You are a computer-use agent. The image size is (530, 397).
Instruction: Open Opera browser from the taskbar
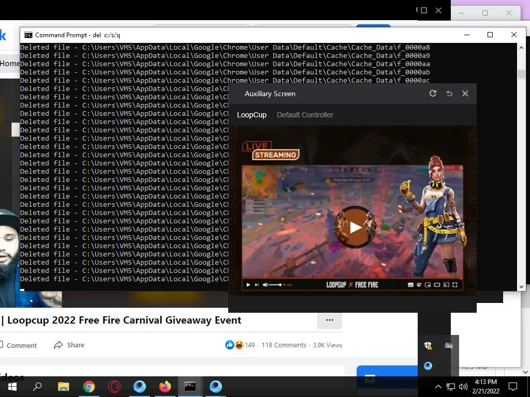pos(114,387)
